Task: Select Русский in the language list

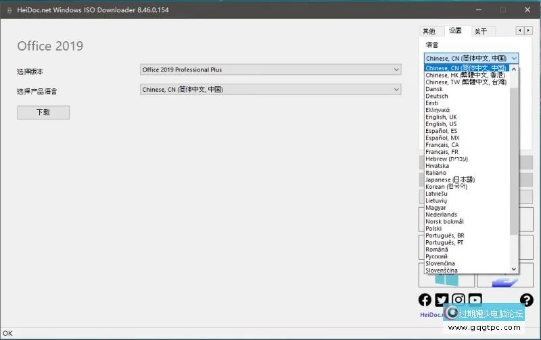Action: pos(436,256)
